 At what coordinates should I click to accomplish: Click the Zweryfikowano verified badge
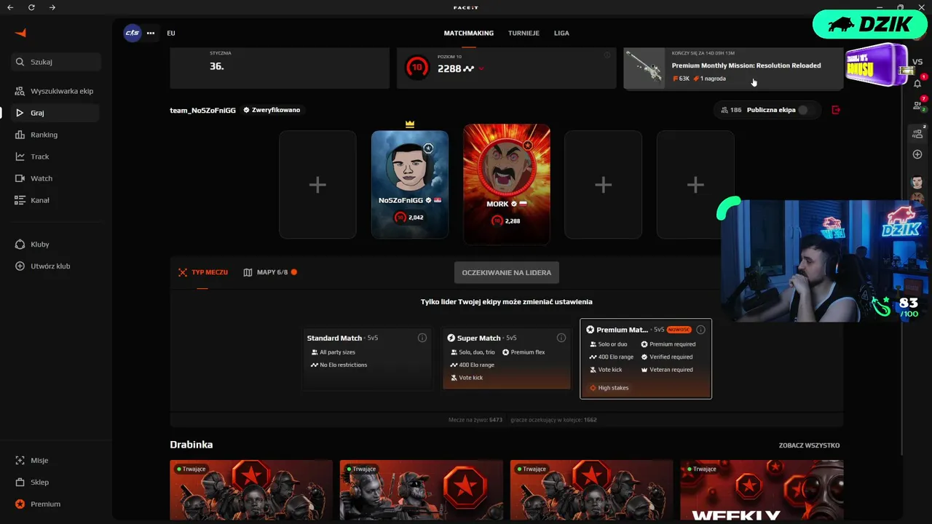pos(272,110)
